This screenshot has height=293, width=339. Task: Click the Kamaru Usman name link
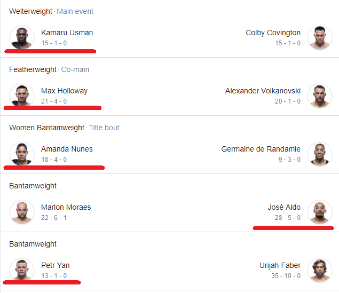(x=67, y=33)
